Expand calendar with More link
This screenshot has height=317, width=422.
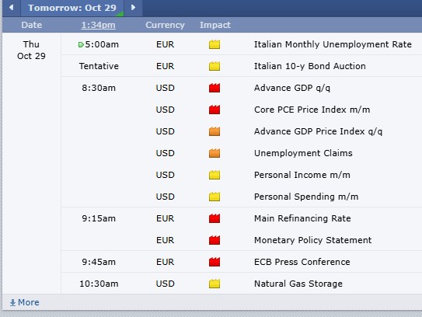25,302
